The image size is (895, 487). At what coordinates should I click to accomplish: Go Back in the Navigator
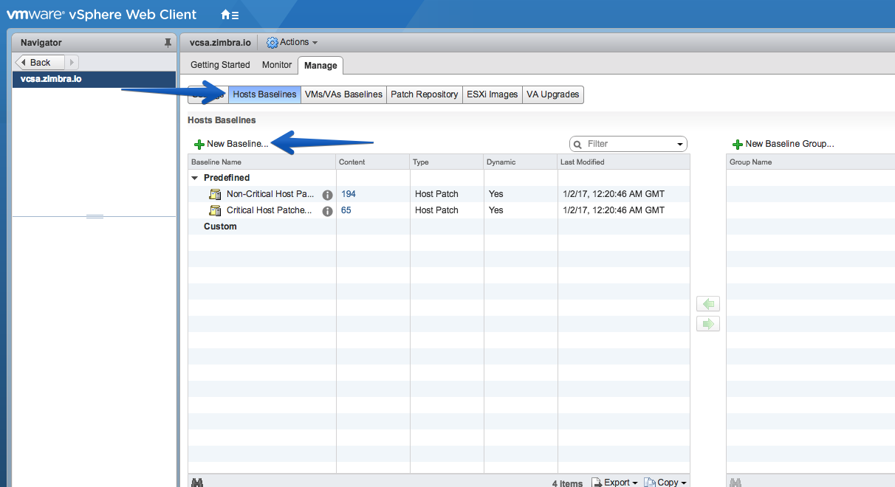coord(41,62)
